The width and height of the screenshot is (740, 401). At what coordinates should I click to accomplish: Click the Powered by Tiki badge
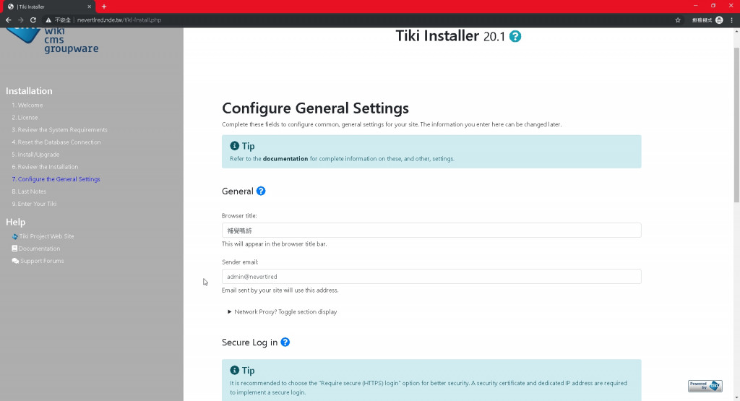click(705, 386)
